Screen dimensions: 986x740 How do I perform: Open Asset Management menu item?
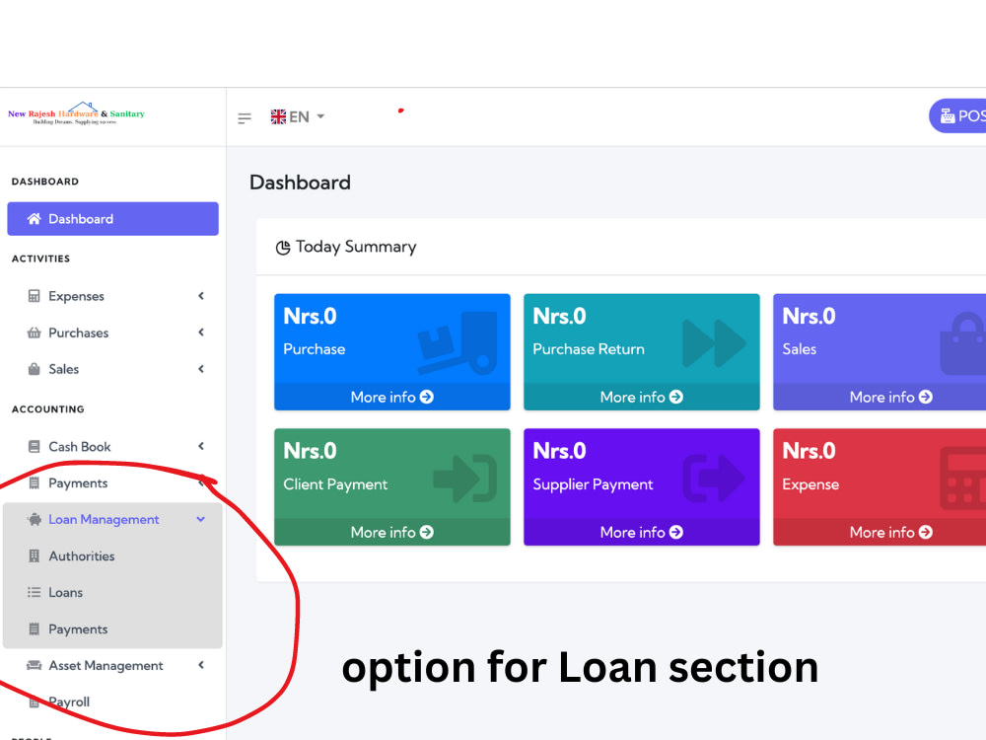(x=113, y=665)
